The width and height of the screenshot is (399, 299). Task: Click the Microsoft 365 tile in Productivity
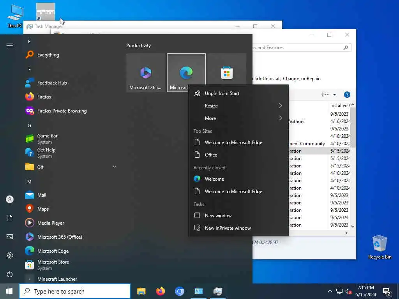(x=146, y=73)
